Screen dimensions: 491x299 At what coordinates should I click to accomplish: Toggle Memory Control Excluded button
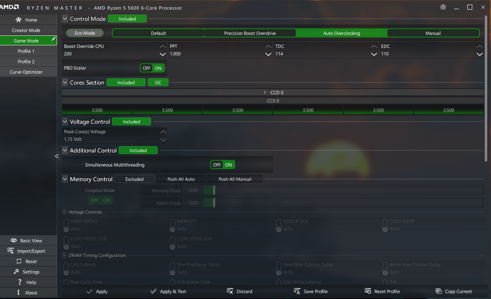pyautogui.click(x=134, y=179)
